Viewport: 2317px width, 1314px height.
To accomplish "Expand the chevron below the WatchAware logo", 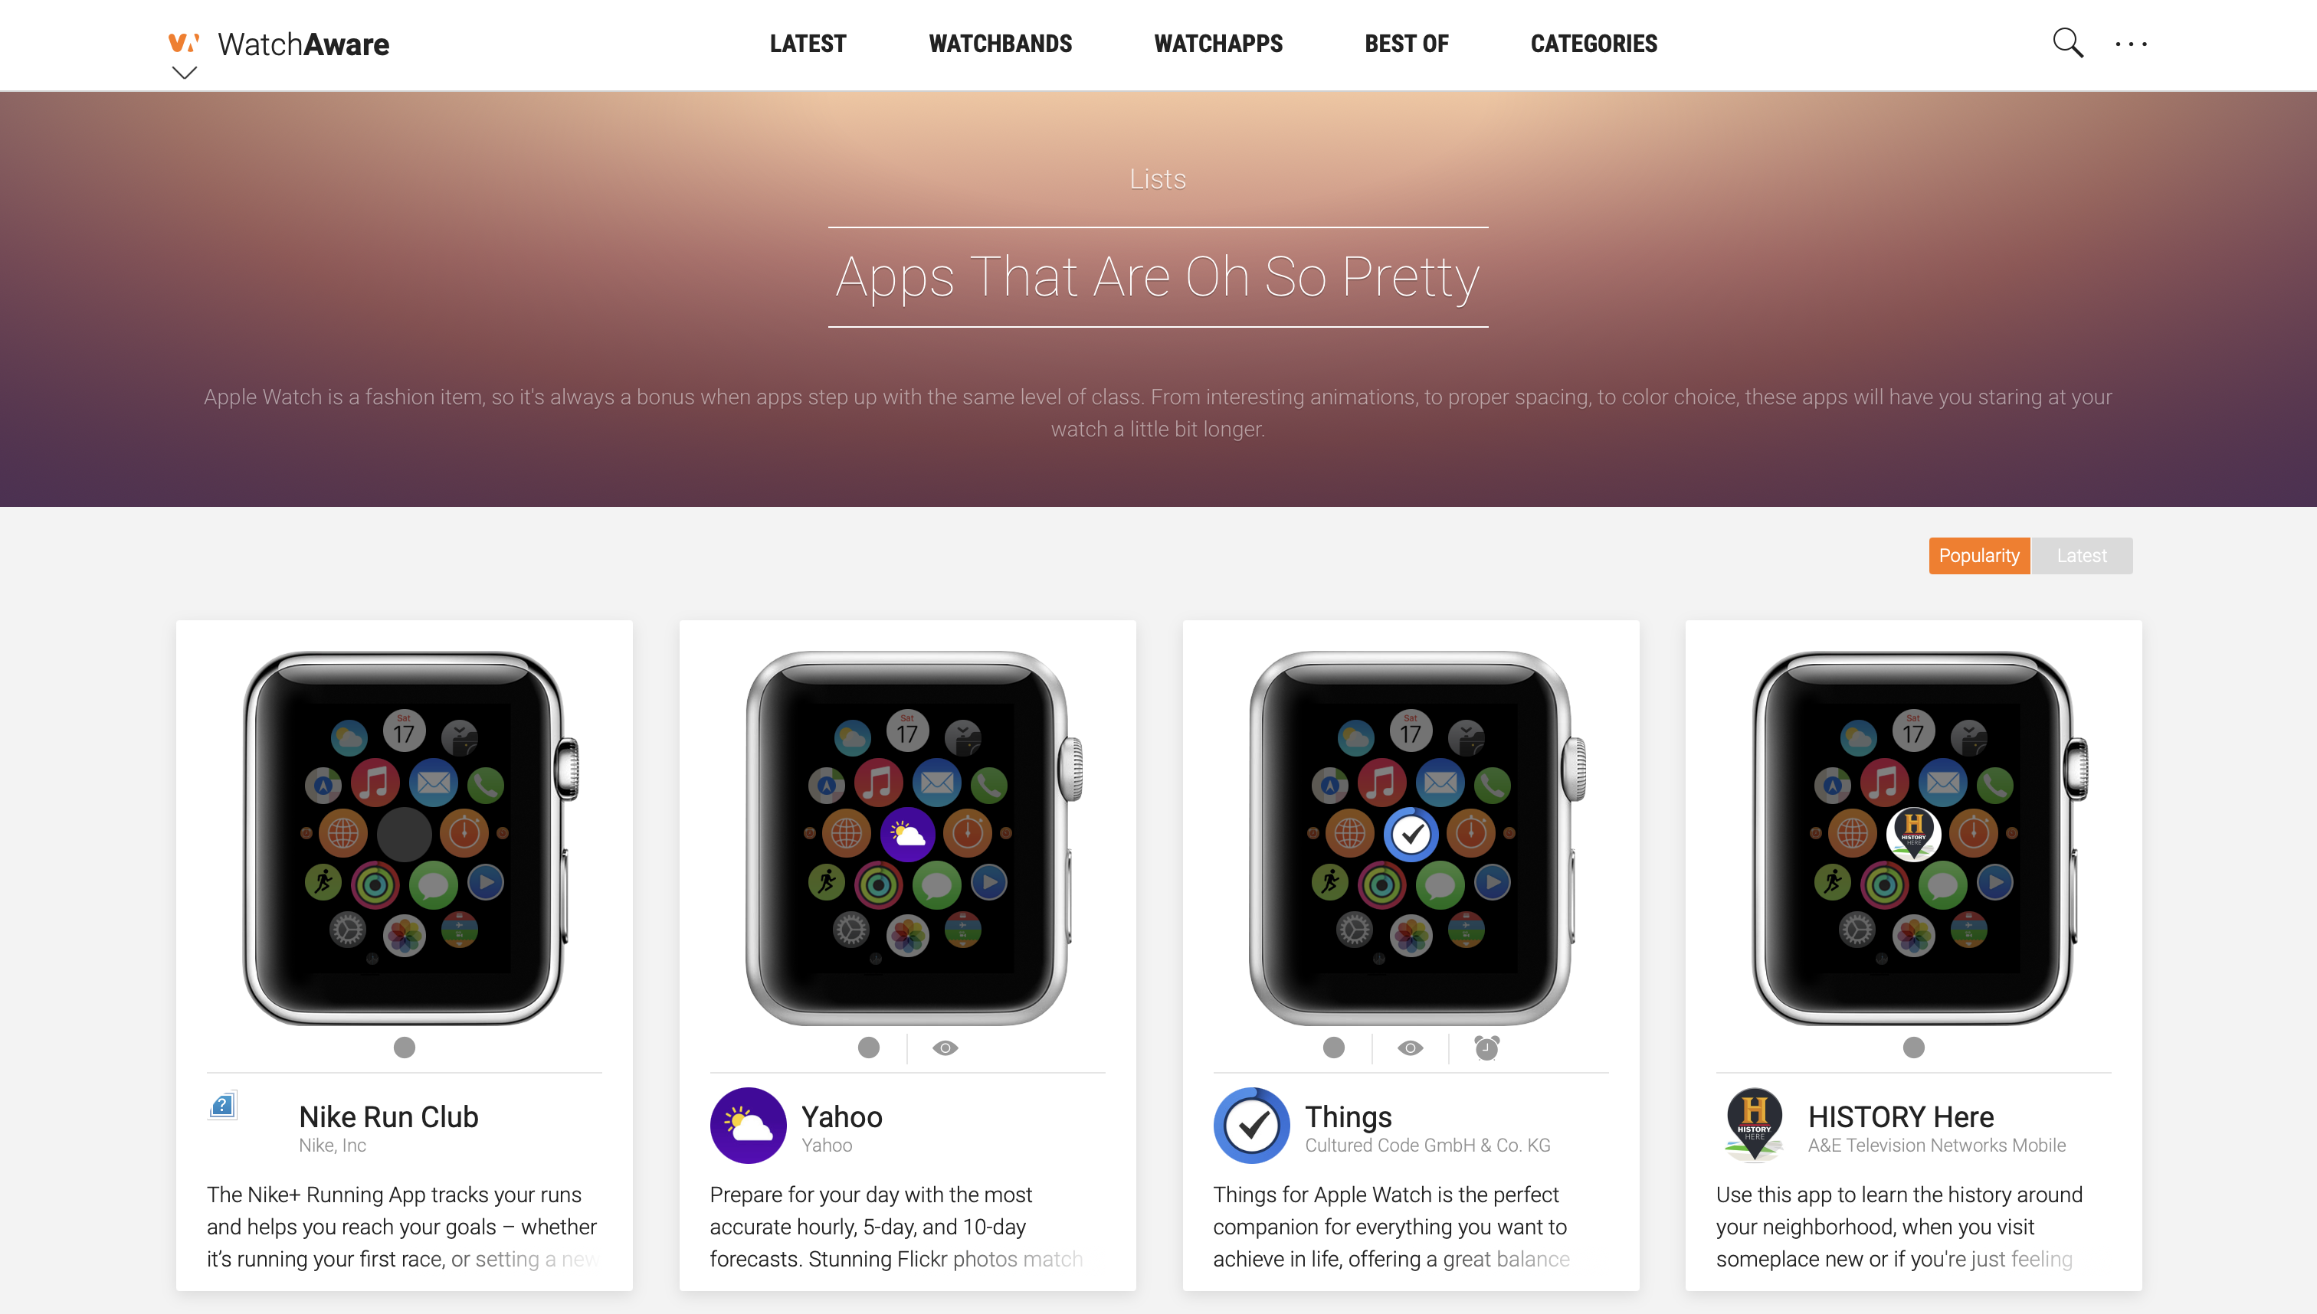I will tap(184, 73).
